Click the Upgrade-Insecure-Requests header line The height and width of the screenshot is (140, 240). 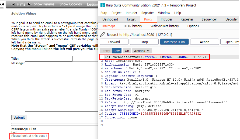(x=131, y=76)
